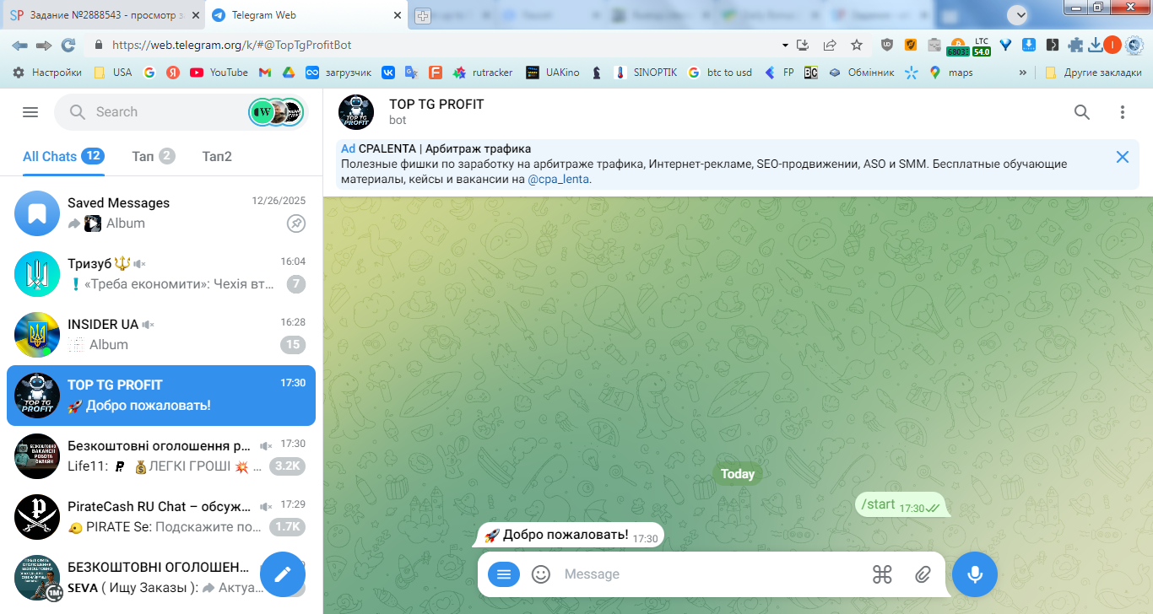Open the three-dot chat options menu

point(1123,112)
